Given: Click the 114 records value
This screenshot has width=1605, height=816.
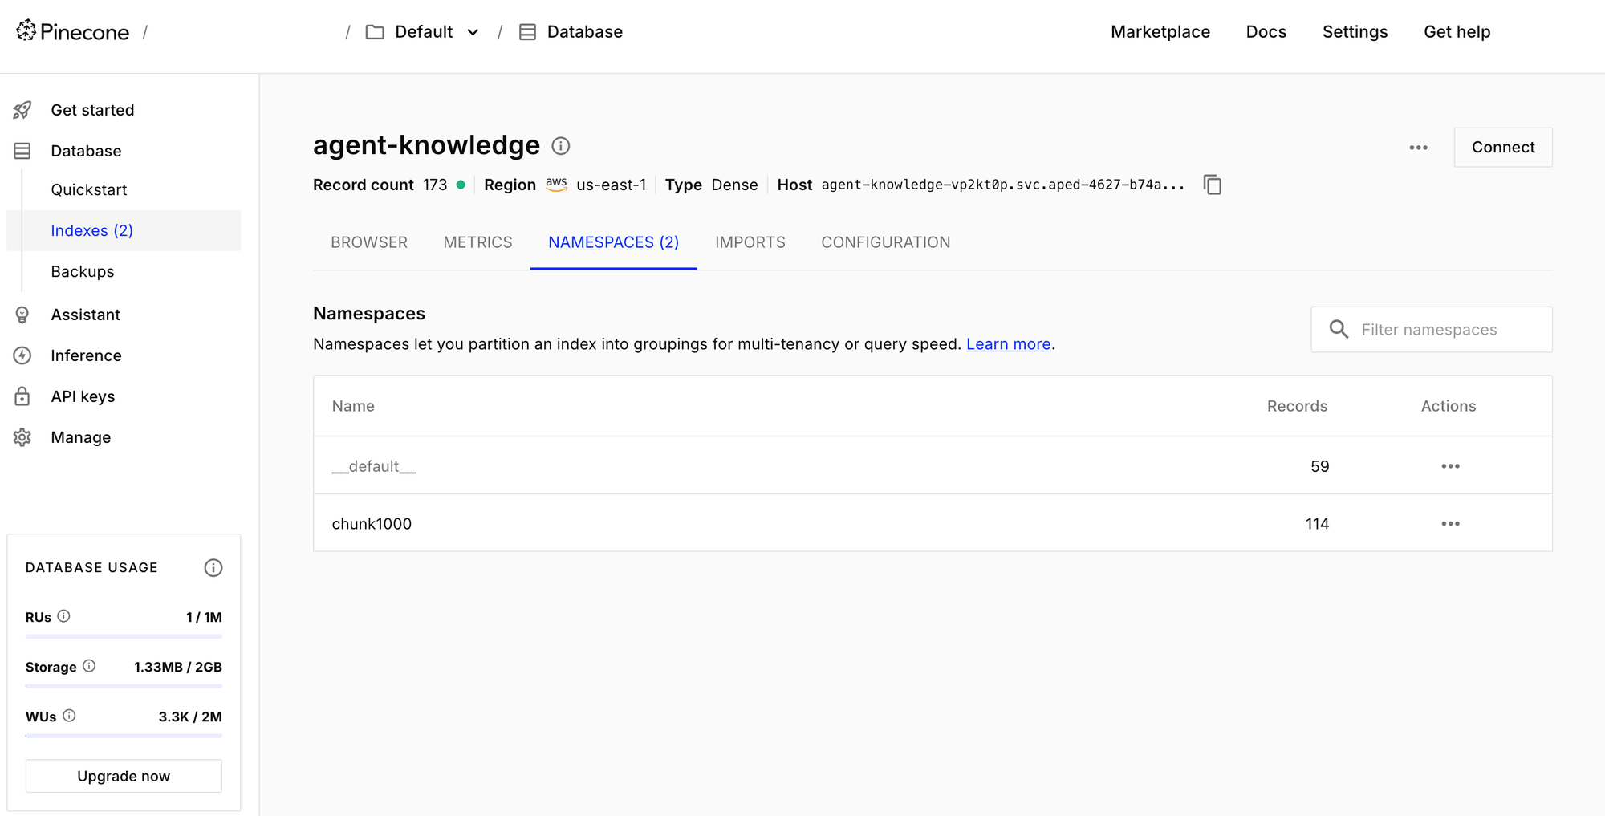Looking at the screenshot, I should point(1317,524).
